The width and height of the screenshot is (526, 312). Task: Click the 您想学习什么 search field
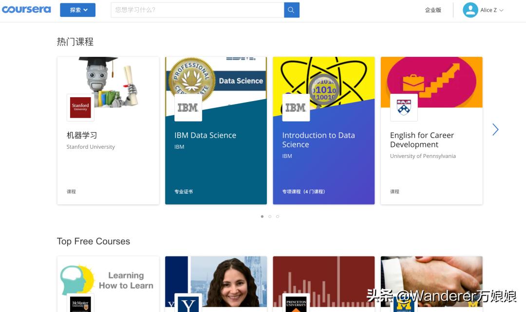197,10
